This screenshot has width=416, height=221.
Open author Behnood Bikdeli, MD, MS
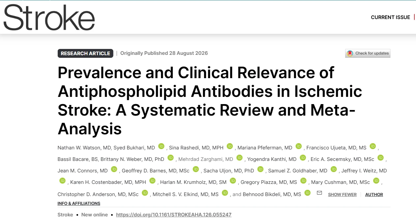click(272, 194)
